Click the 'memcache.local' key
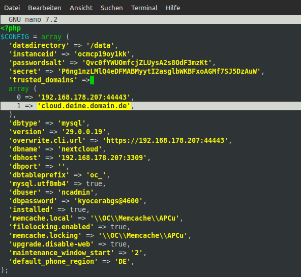 (x=41, y=218)
